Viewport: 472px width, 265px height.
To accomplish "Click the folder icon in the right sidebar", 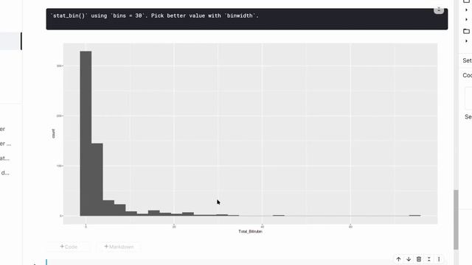I will pyautogui.click(x=466, y=31).
